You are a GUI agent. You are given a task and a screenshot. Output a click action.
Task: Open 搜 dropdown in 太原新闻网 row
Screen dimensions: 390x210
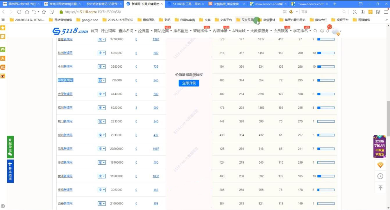coord(102,94)
